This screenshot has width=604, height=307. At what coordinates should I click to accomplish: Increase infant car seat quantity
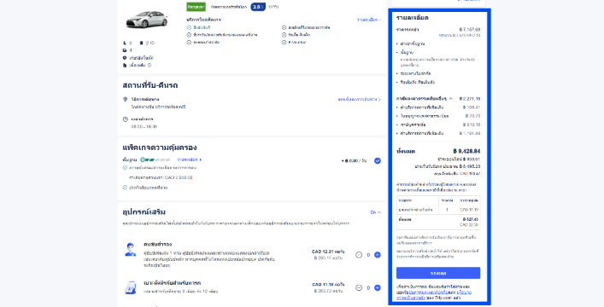[378, 287]
